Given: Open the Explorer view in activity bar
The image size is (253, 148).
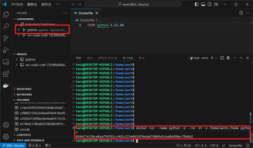Looking at the screenshot, I should point(6,14).
